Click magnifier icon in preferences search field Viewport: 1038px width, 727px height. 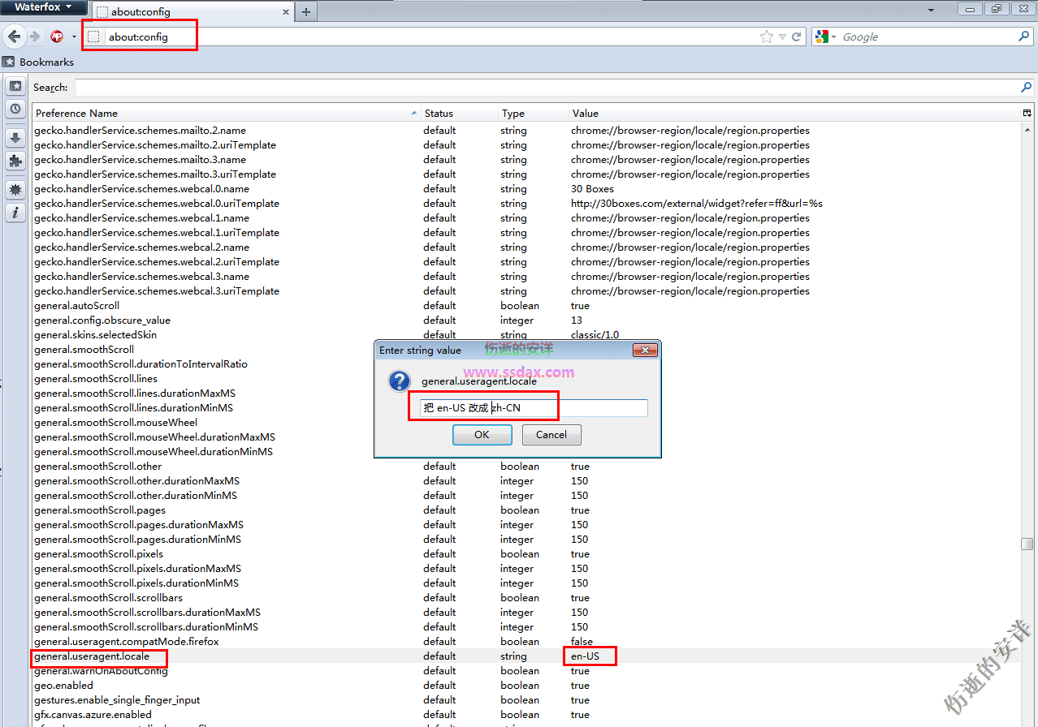coord(1027,87)
